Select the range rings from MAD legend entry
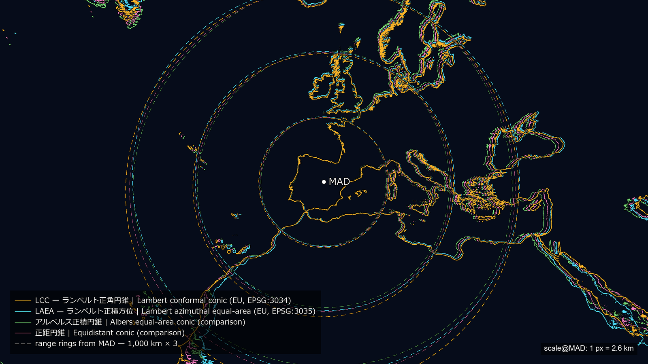The image size is (648, 364). [x=96, y=344]
